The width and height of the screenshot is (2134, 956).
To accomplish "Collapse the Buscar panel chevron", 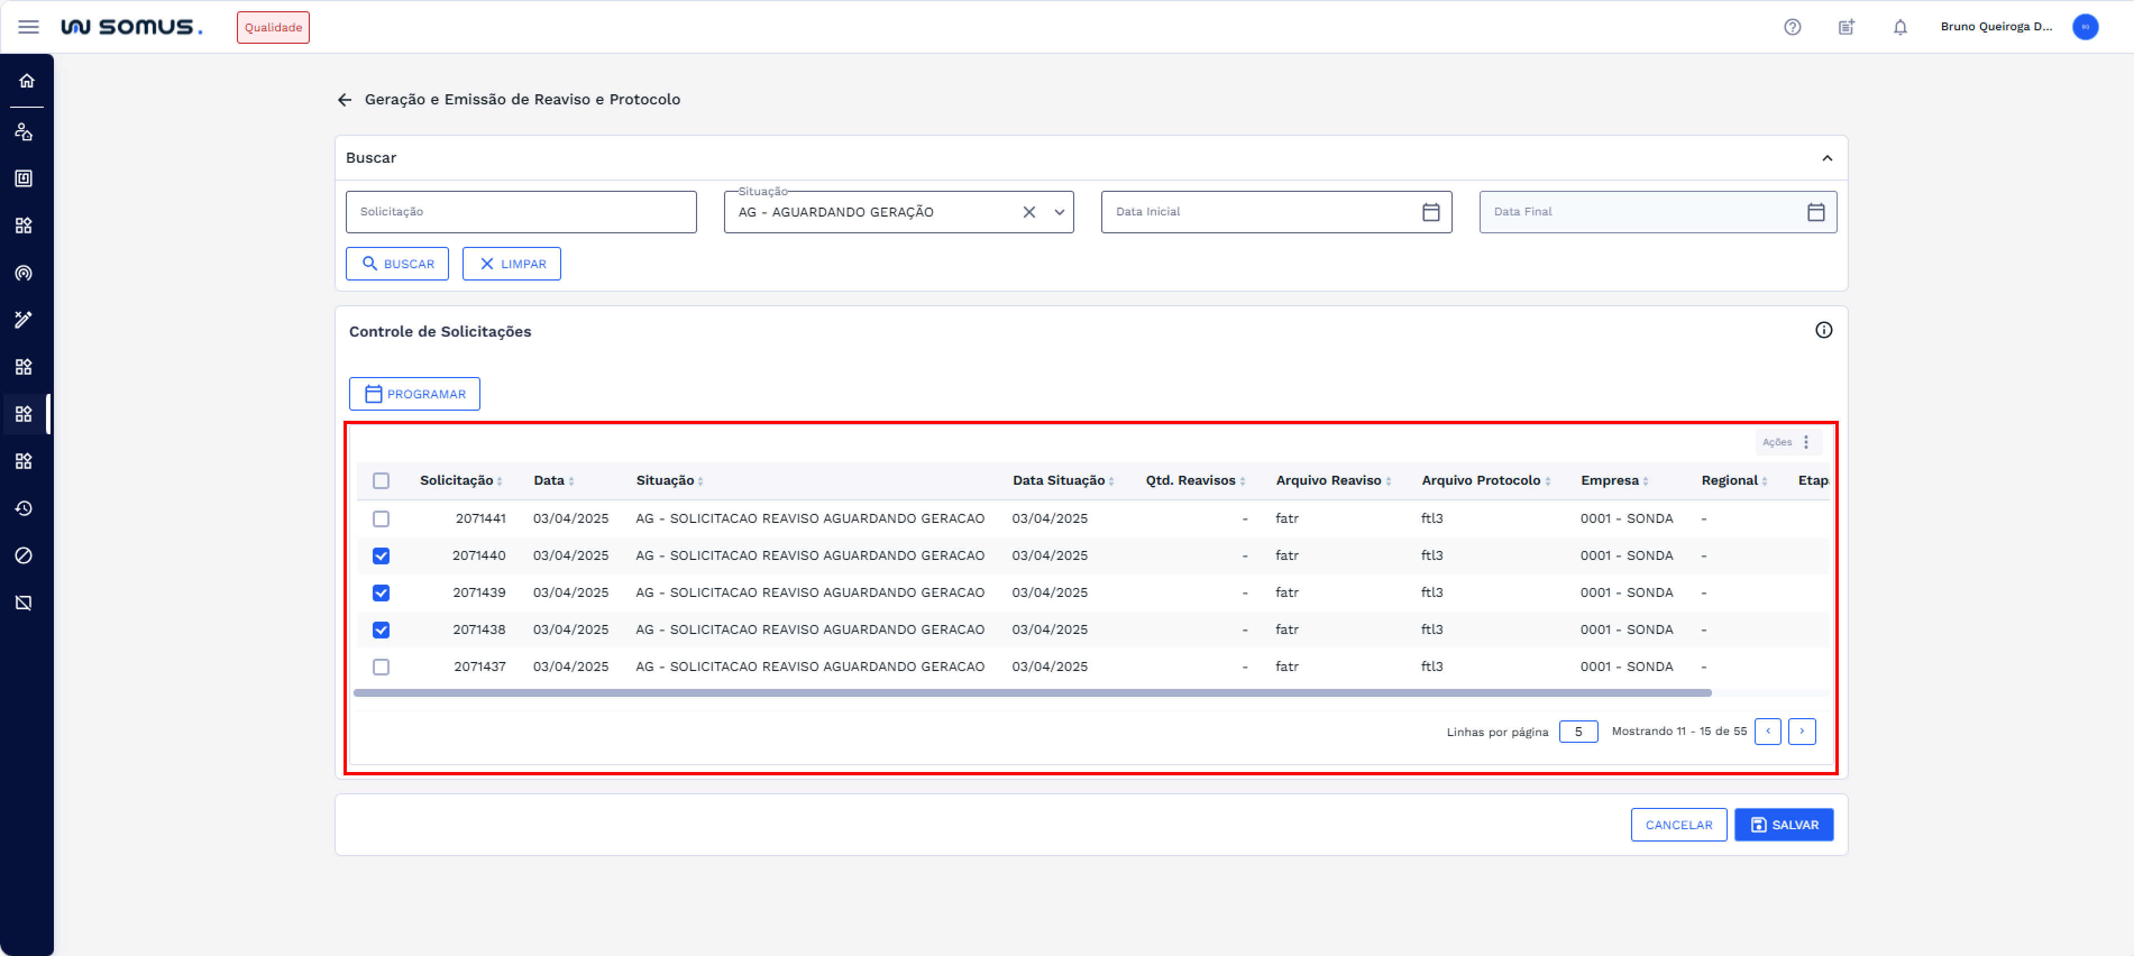I will (1826, 158).
